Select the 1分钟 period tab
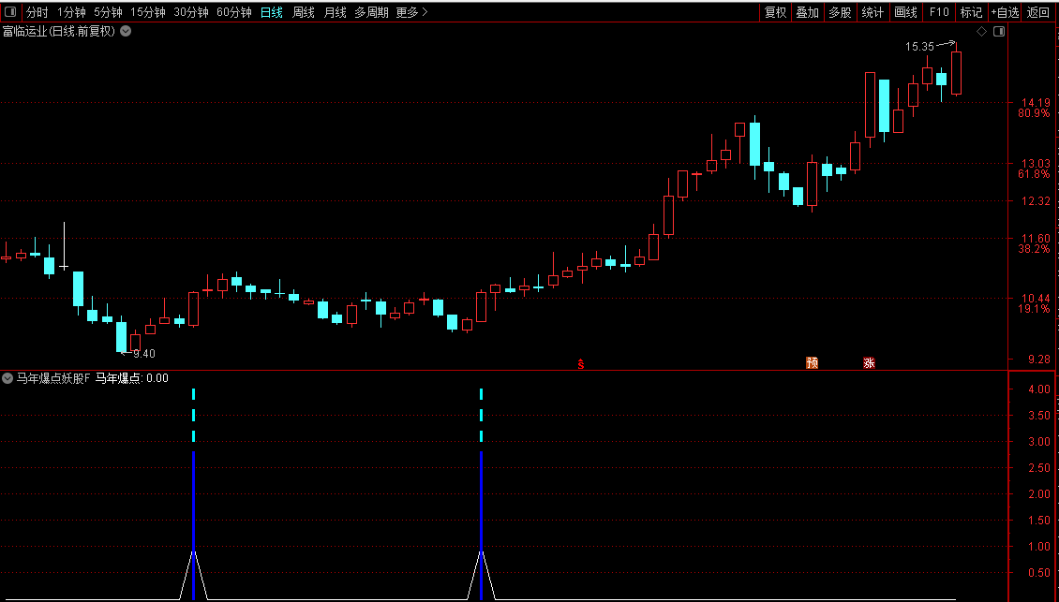 [x=71, y=12]
